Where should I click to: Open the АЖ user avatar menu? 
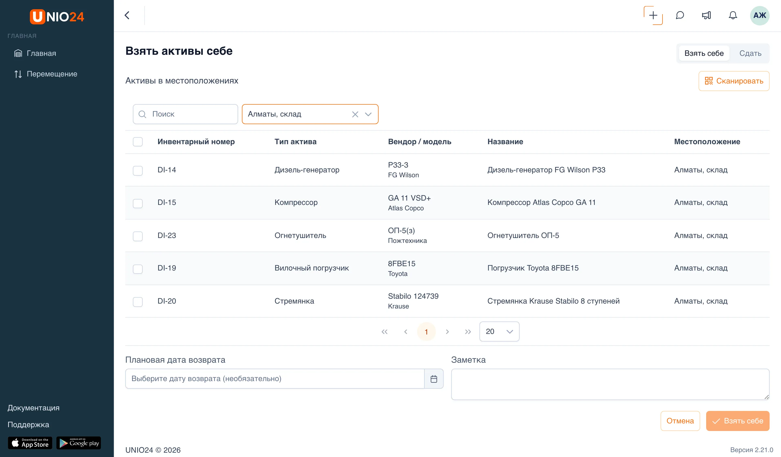click(759, 15)
